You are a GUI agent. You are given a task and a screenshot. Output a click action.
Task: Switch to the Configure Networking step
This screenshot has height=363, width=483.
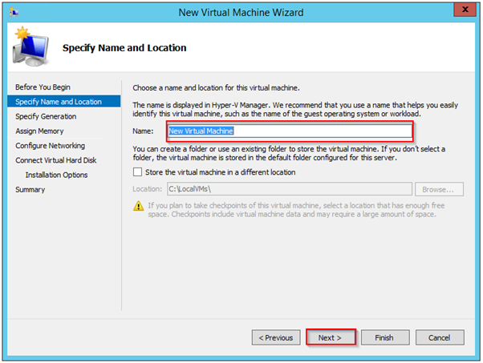pos(50,146)
